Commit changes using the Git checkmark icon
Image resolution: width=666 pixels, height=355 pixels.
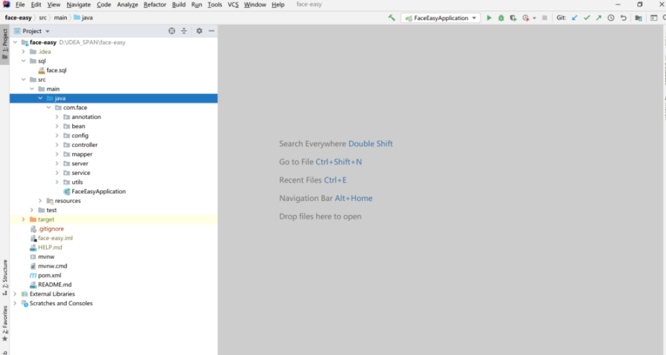pyautogui.click(x=587, y=18)
